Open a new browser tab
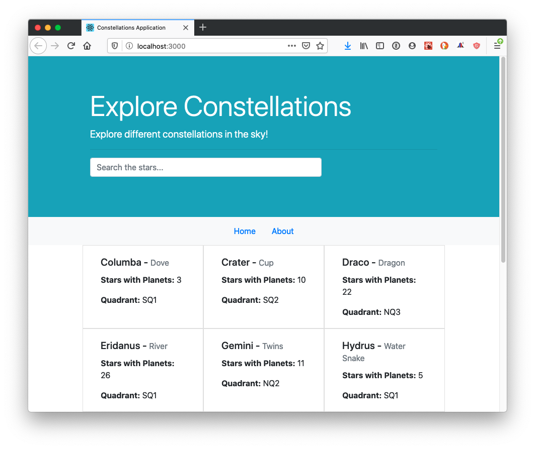 pos(203,27)
